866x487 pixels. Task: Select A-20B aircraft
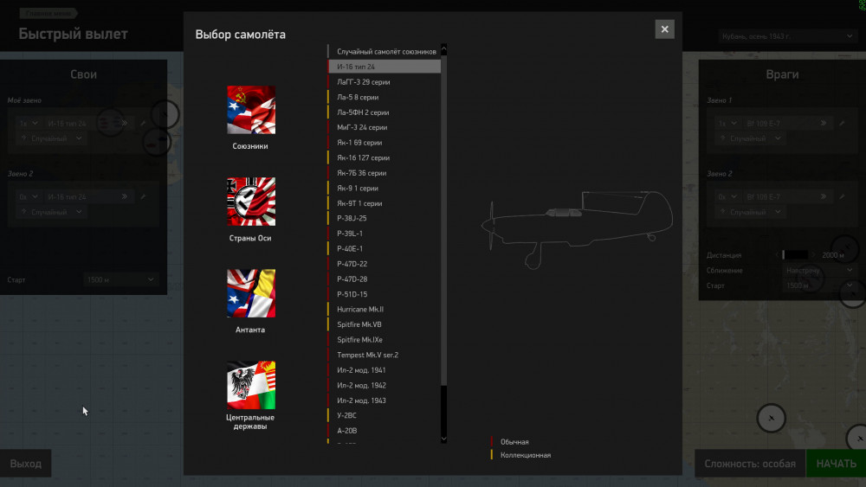click(x=384, y=431)
